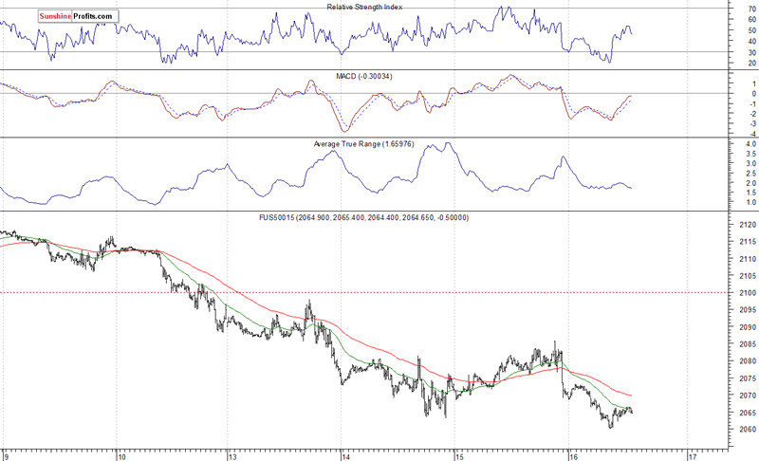Select date marker 13 on the time axis
759x461 pixels.
232,454
